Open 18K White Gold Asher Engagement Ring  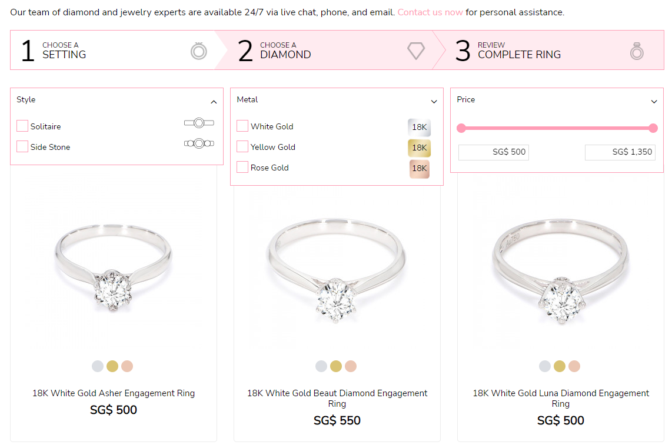tap(114, 393)
